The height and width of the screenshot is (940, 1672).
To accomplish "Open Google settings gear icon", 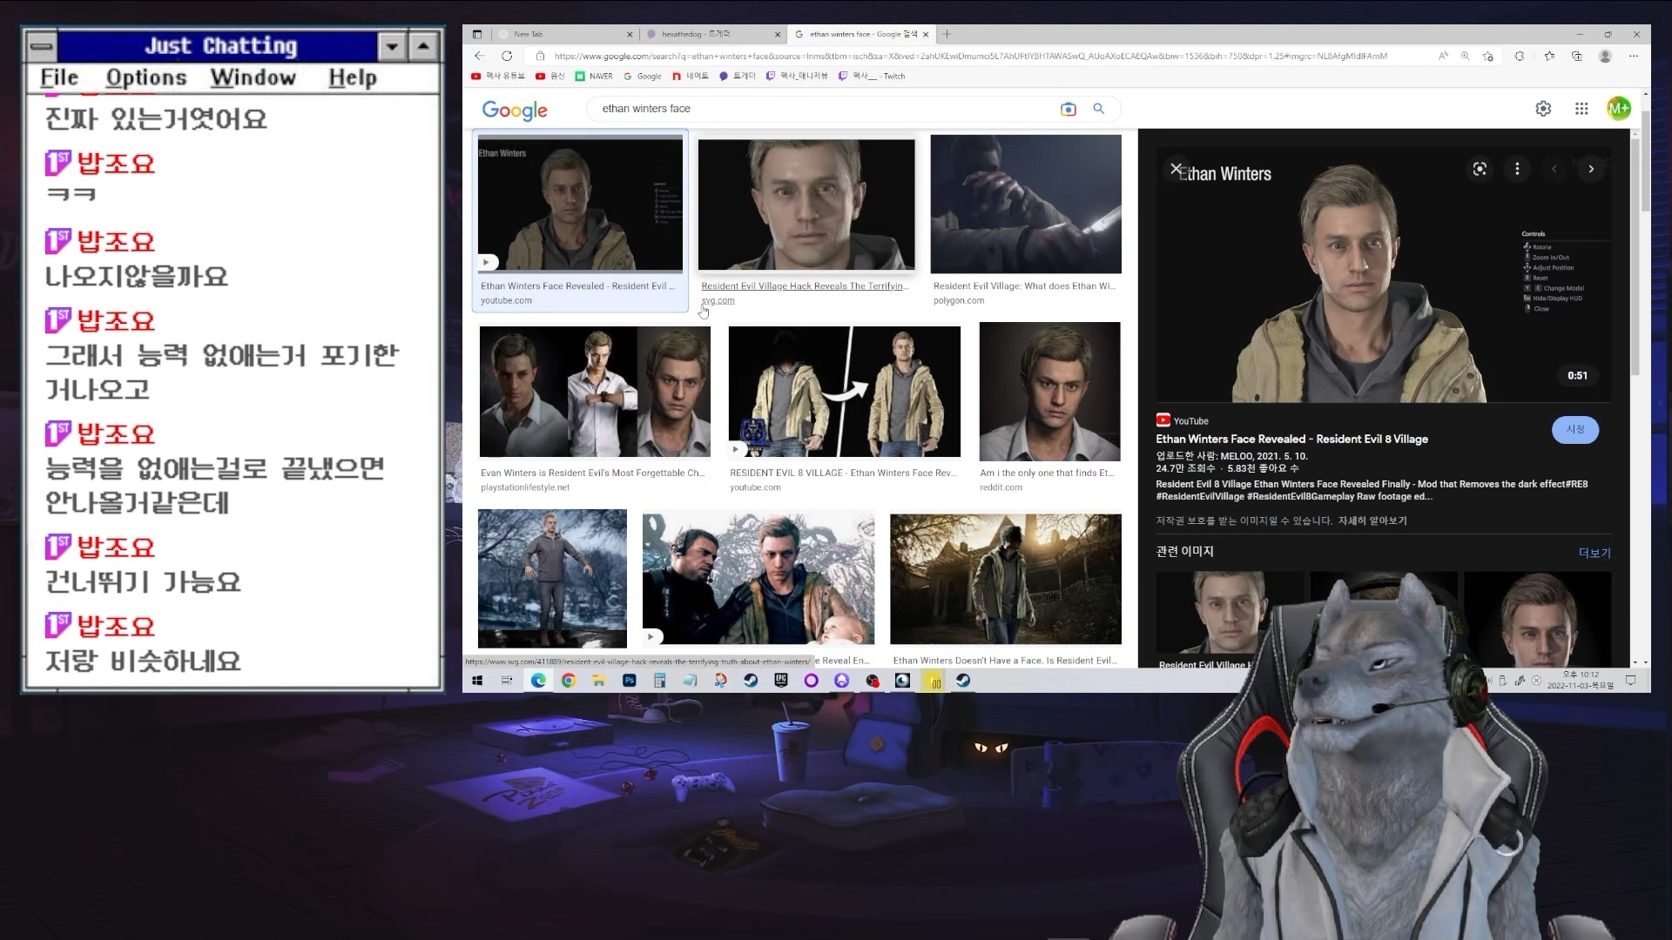I will pos(1542,109).
